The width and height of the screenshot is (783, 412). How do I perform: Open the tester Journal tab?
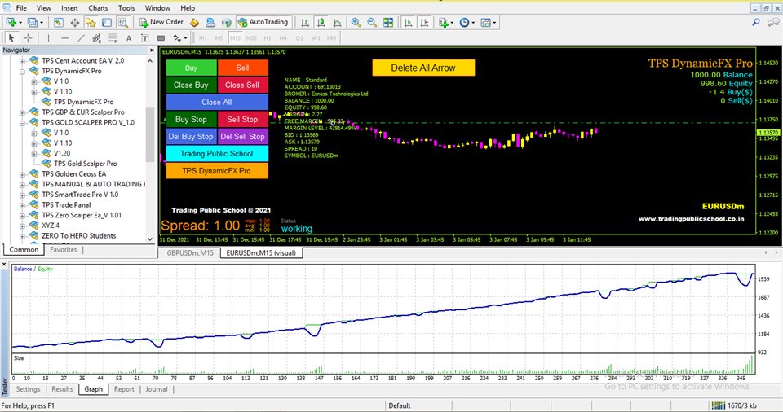pos(157,389)
